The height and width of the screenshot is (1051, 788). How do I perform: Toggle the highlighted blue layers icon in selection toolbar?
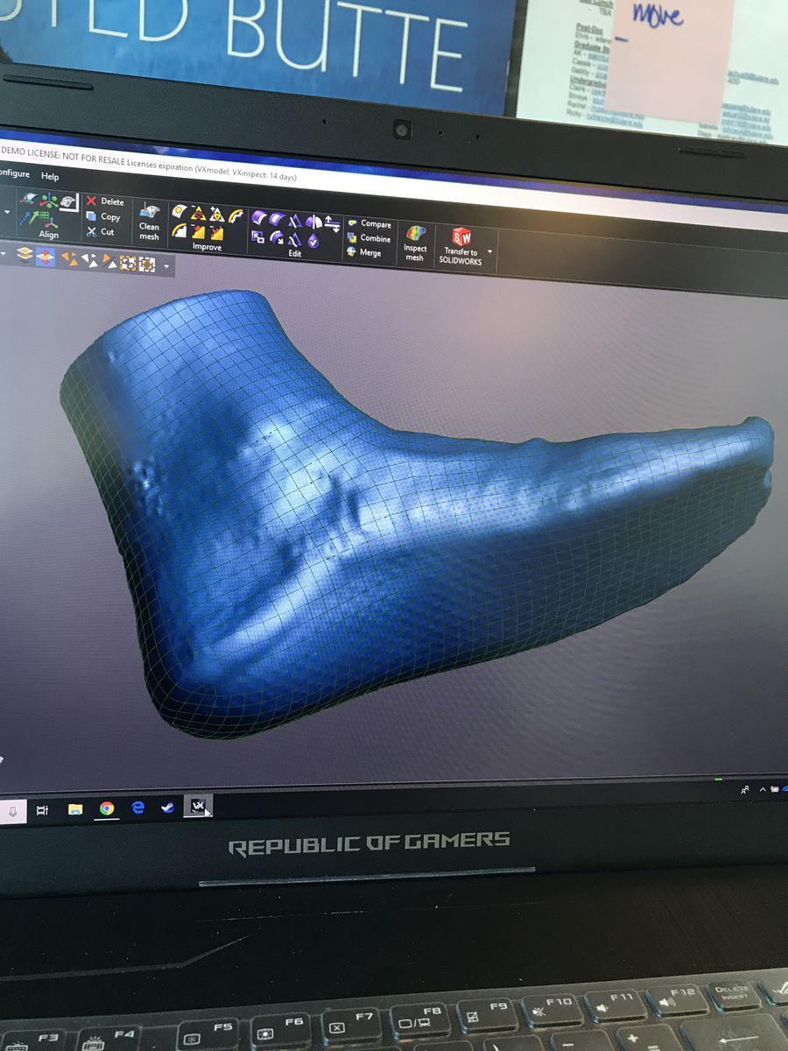[46, 256]
